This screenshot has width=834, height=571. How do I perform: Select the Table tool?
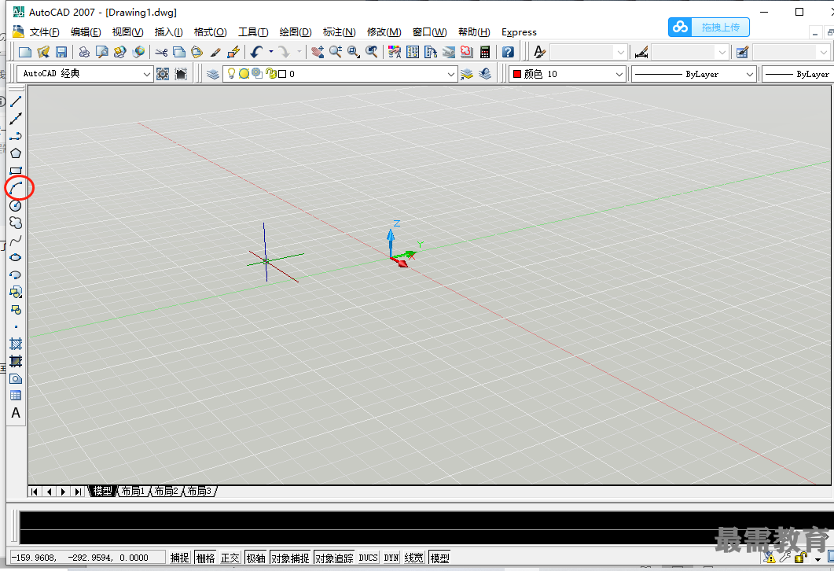pyautogui.click(x=16, y=396)
